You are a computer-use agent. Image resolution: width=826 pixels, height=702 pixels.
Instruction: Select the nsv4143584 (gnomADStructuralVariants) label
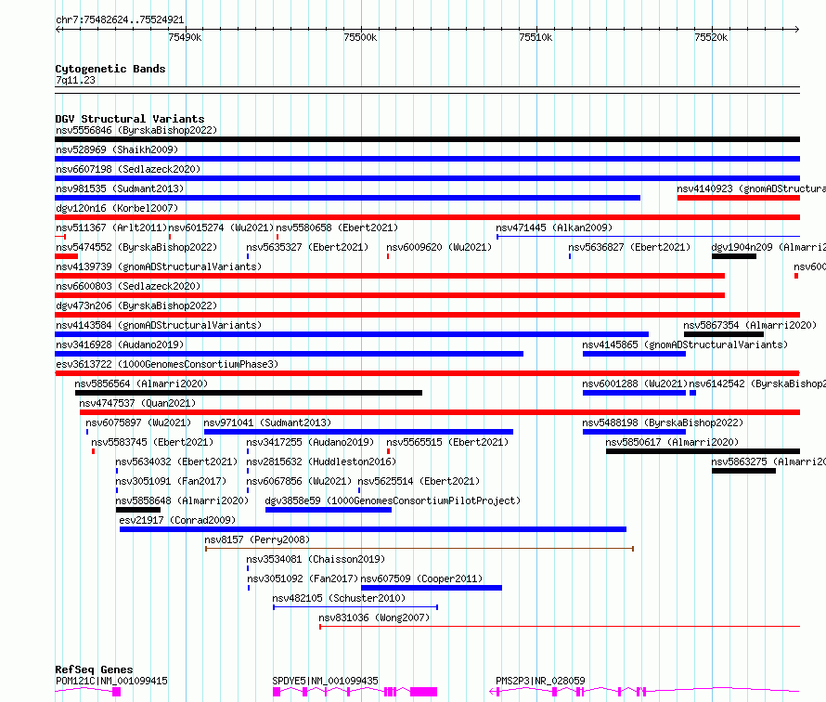click(x=159, y=325)
